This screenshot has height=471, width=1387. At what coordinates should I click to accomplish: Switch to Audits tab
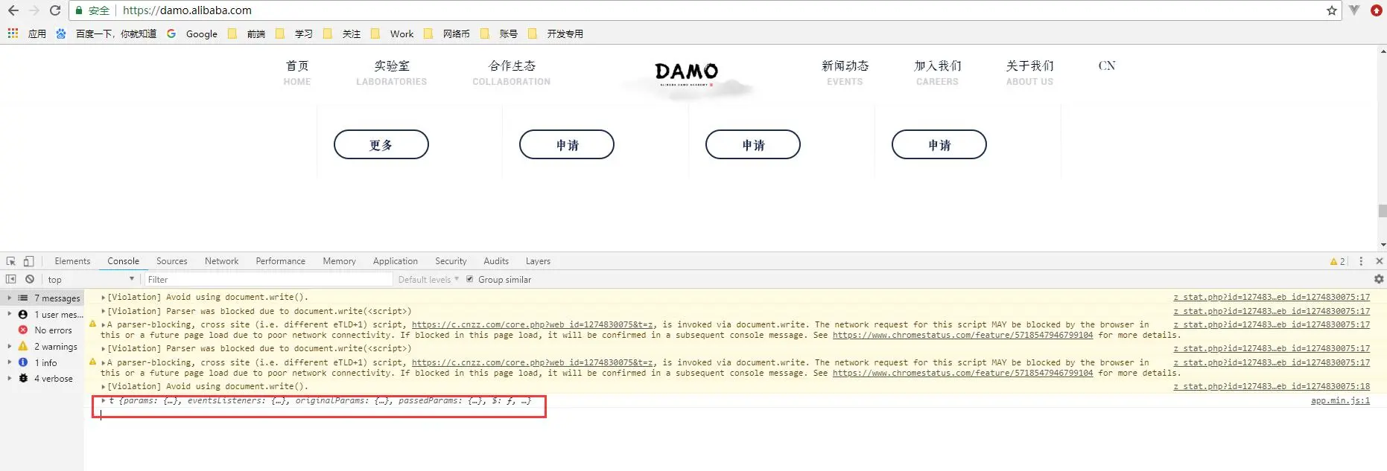(x=495, y=261)
